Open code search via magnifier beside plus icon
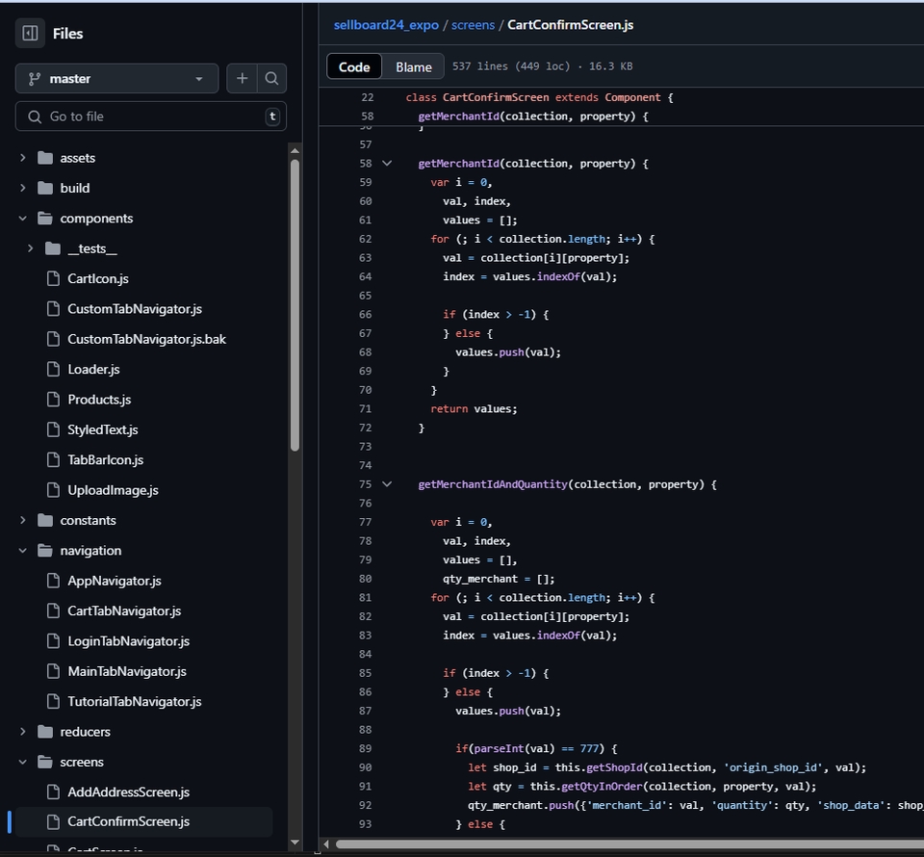 pos(271,78)
